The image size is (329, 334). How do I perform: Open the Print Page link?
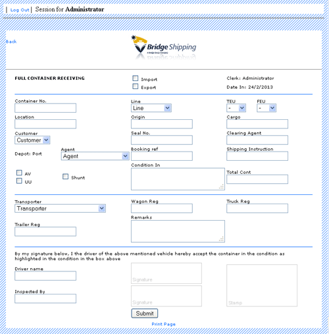164,324
